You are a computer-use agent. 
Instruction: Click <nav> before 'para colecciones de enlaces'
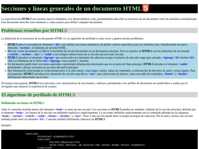[x=92, y=74]
